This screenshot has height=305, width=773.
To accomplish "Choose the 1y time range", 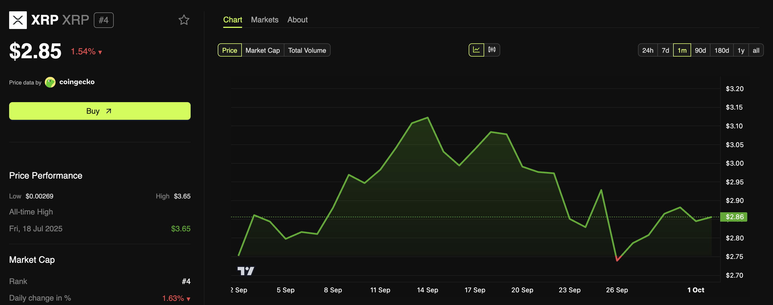I will (x=741, y=50).
